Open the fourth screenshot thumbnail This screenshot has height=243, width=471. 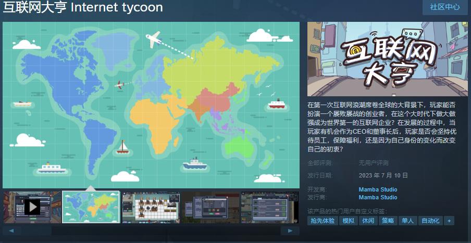(x=210, y=207)
